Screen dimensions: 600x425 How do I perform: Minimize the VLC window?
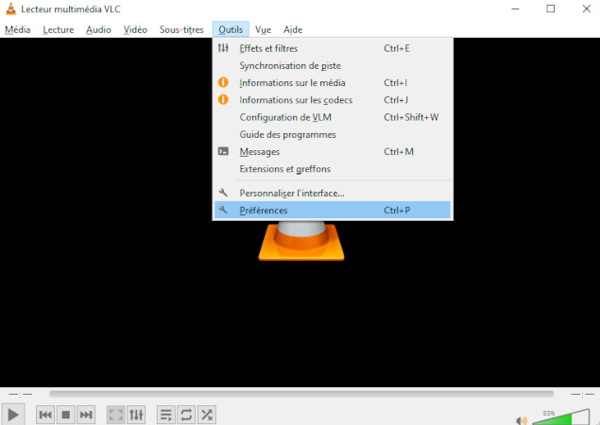tap(516, 8)
